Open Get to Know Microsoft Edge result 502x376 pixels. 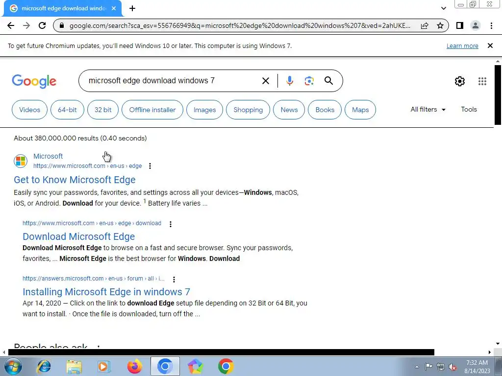75,180
